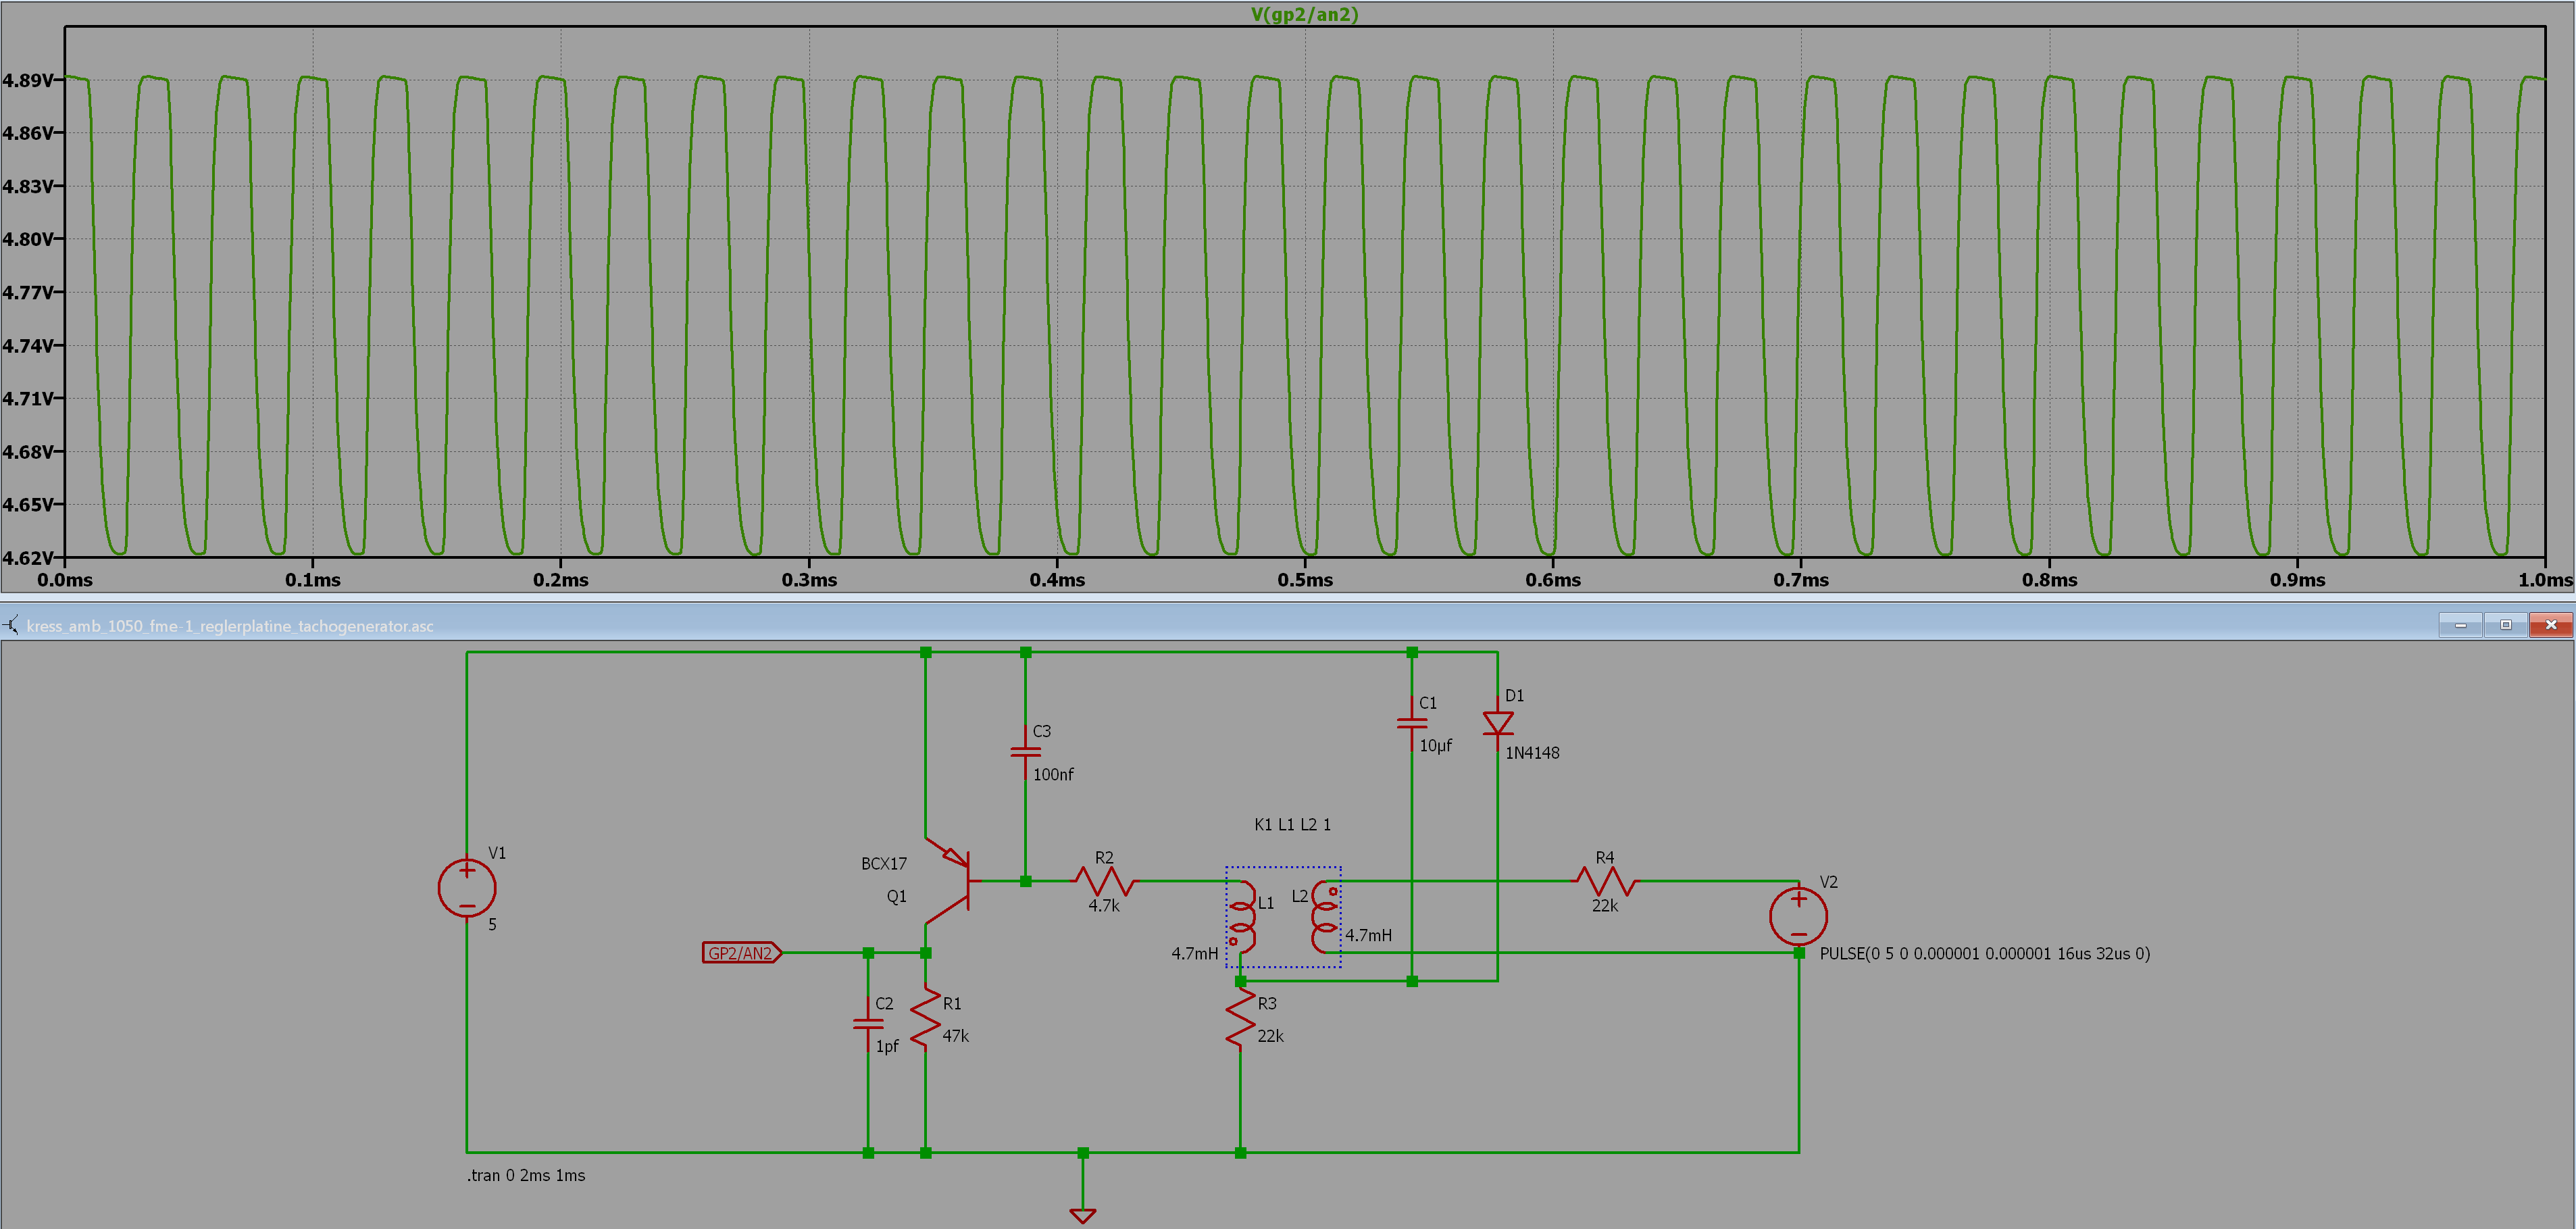Click the PULSE source value text
This screenshot has width=2576, height=1229.
click(1984, 953)
